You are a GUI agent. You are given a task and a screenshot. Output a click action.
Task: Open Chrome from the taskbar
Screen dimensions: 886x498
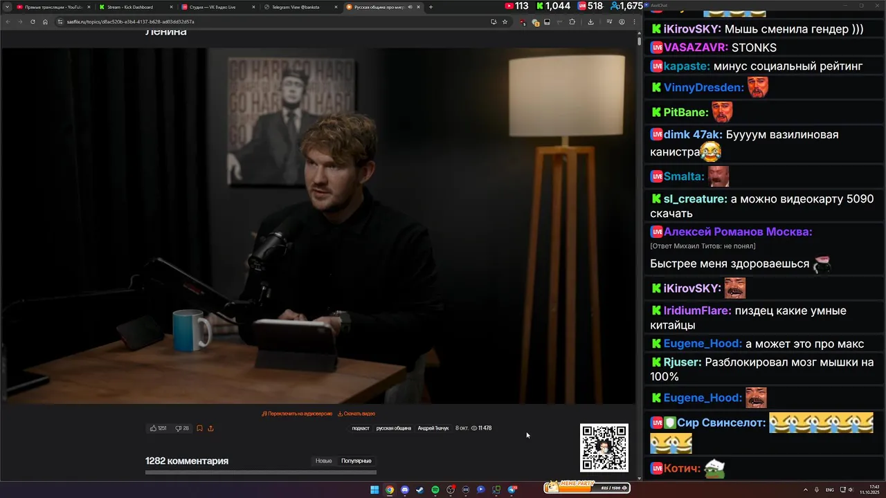[x=390, y=490]
